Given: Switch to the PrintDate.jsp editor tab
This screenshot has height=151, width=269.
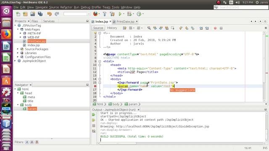Looking at the screenshot, I should (x=125, y=21).
